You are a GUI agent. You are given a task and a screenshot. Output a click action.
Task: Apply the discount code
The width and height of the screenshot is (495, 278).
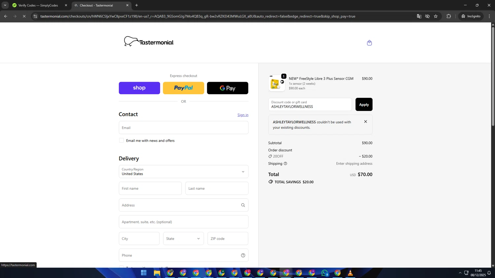click(x=364, y=104)
